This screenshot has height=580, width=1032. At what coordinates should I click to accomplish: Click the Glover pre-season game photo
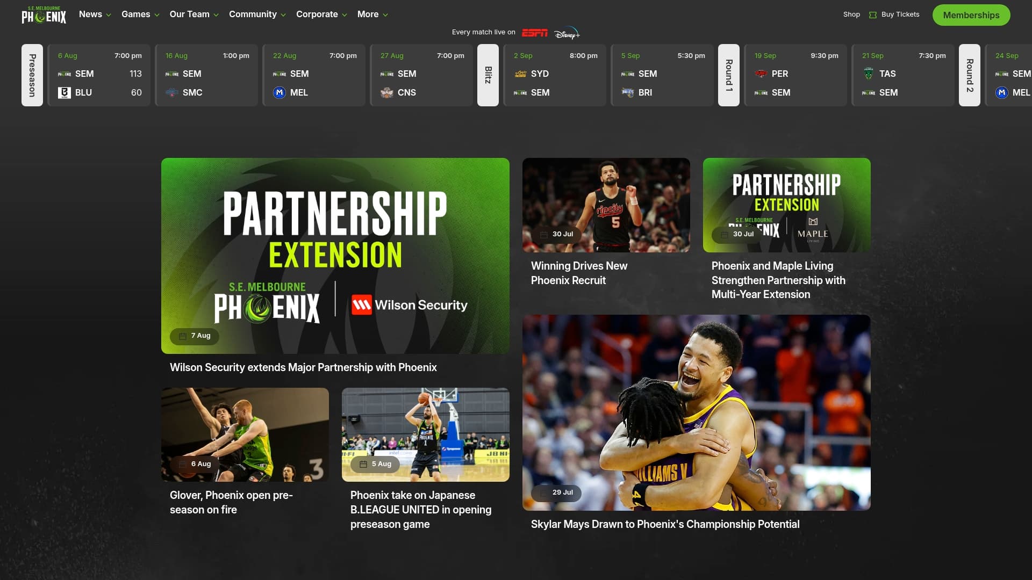click(x=245, y=435)
